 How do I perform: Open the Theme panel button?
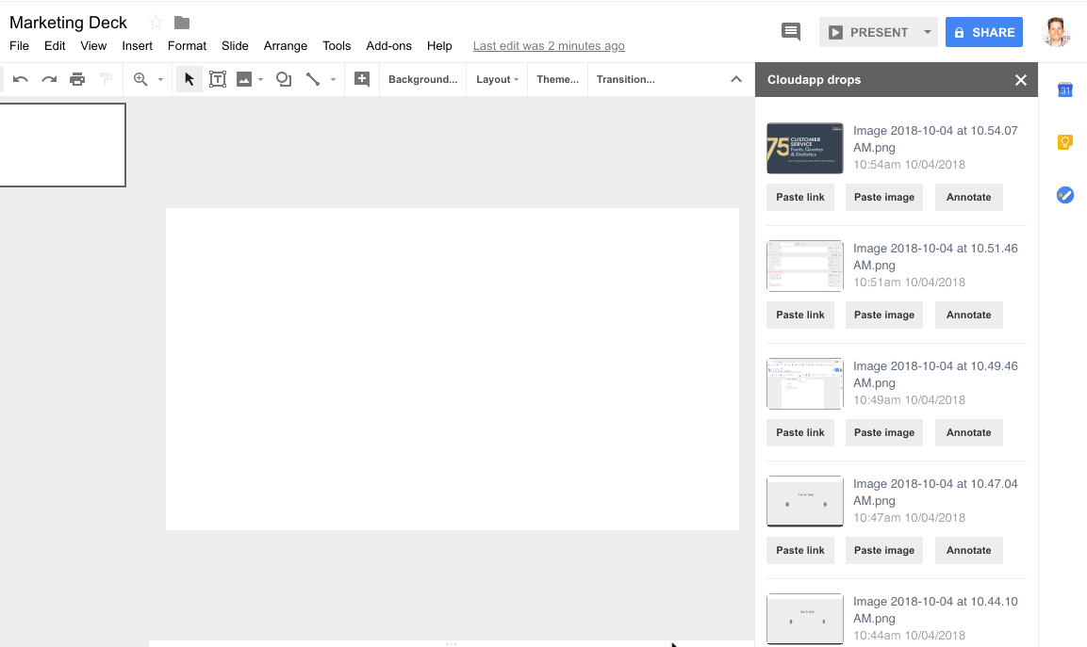coord(557,79)
